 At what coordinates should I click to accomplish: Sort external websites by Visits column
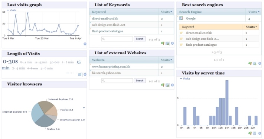coord(166,60)
